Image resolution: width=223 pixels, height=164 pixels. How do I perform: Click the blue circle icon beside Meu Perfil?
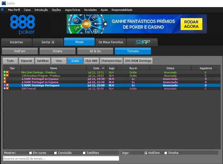point(2,10)
